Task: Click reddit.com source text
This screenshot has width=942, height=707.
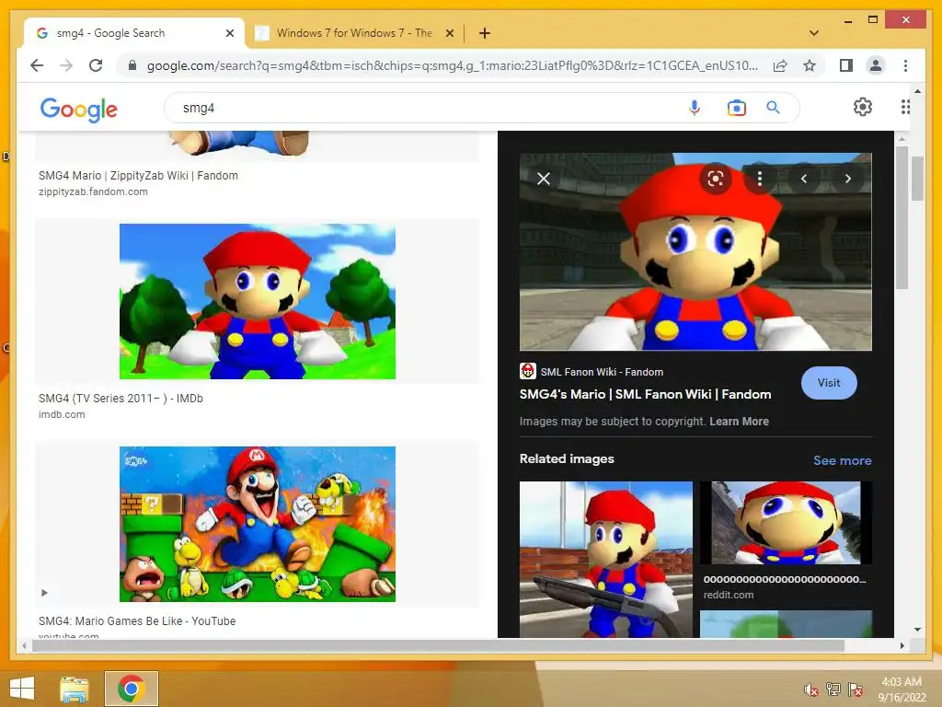Action: tap(729, 595)
